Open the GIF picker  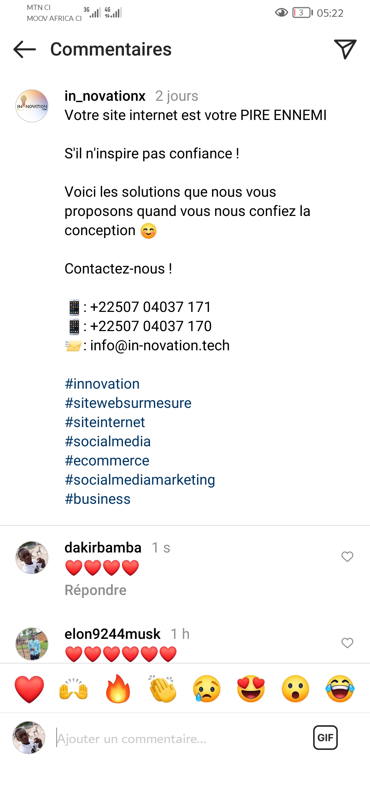pyautogui.click(x=325, y=738)
